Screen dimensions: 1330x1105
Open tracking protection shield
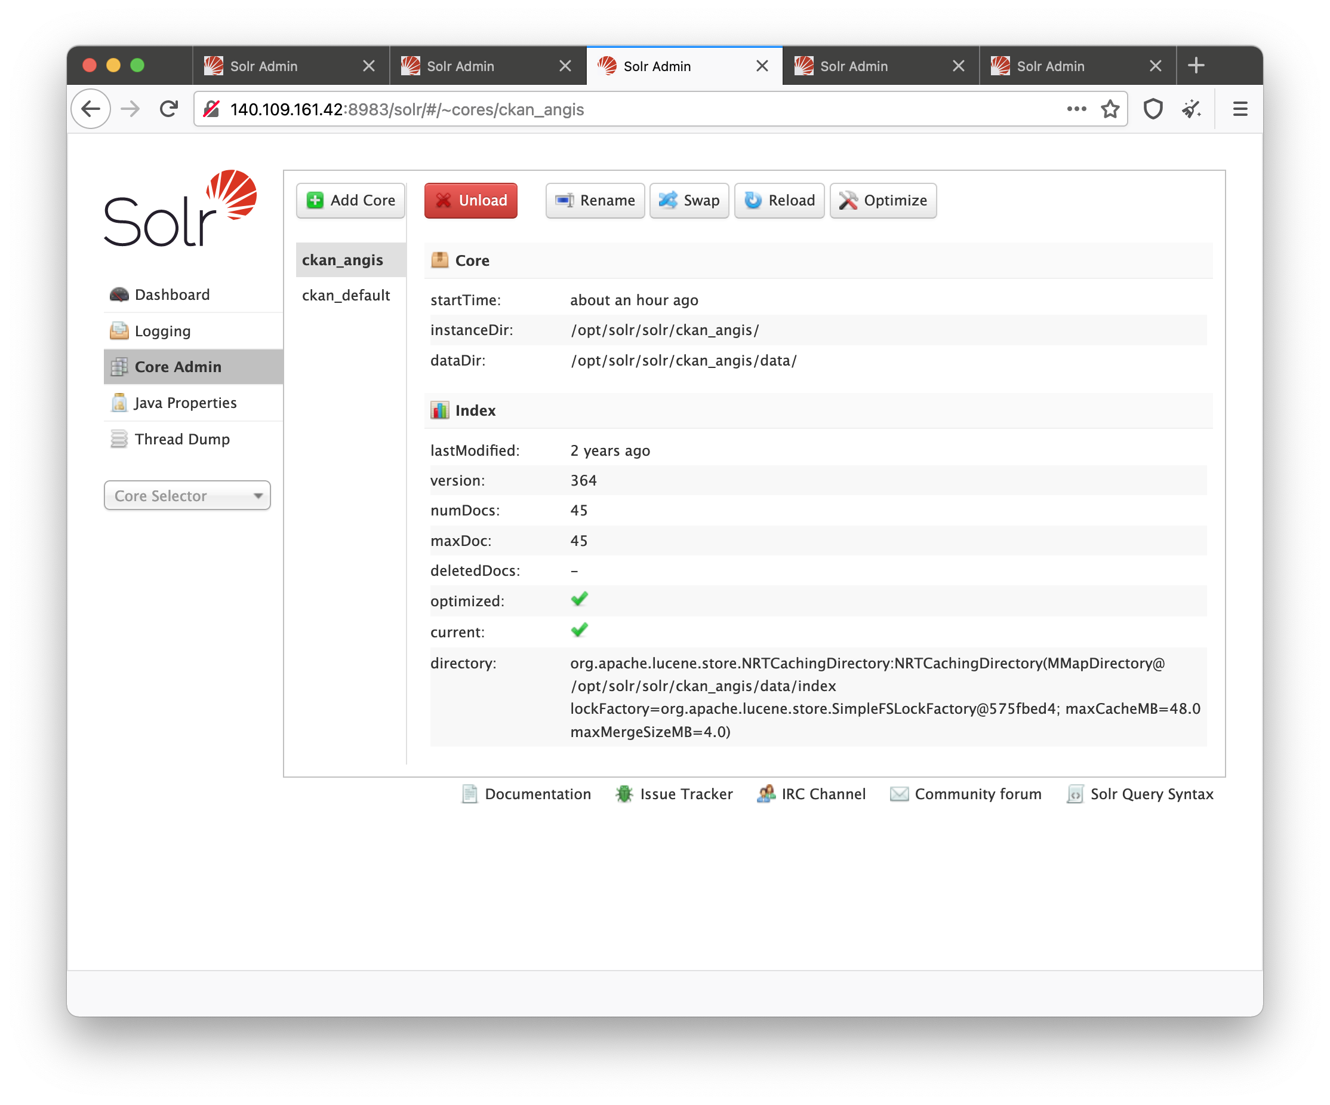tap(1153, 109)
